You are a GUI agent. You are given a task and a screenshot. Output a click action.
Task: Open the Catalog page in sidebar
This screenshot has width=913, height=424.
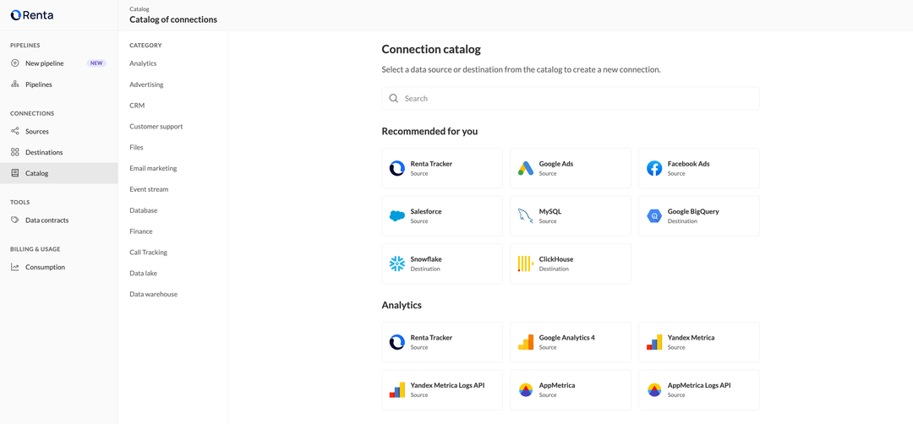tap(37, 173)
